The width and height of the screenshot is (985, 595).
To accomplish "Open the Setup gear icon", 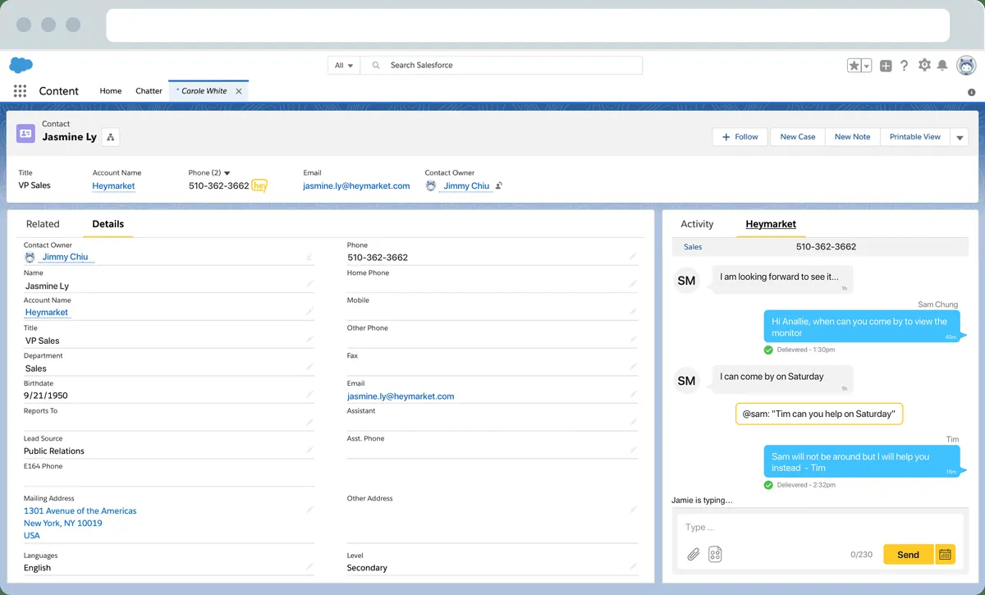I will [x=924, y=66].
